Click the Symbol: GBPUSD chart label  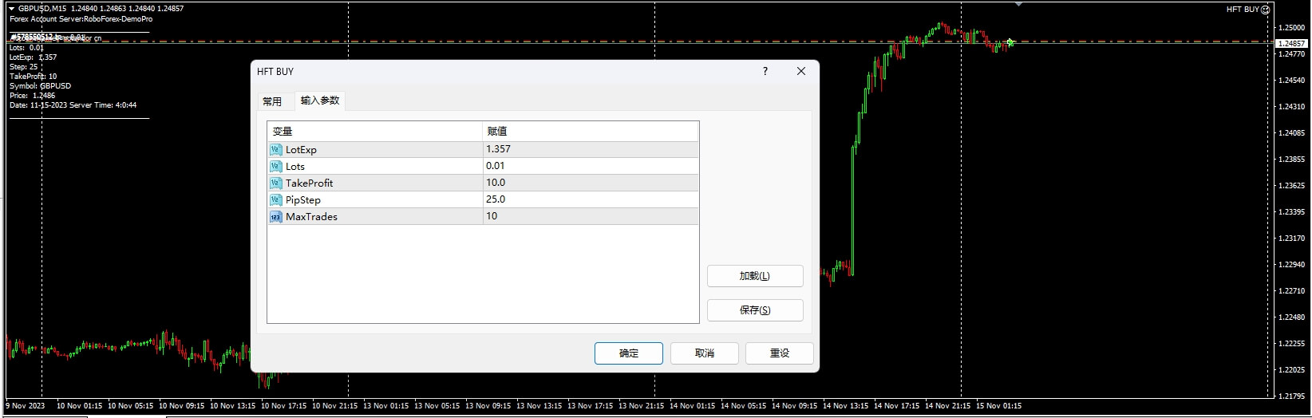point(40,86)
